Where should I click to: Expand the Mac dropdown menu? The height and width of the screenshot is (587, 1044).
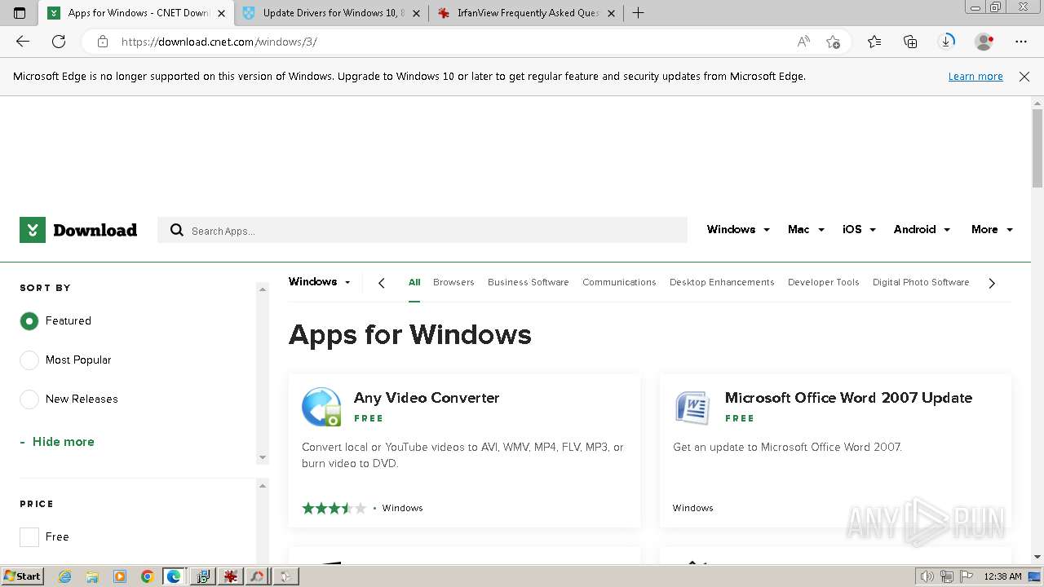point(806,230)
